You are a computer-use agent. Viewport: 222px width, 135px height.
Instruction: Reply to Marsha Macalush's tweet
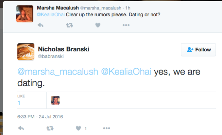point(41,25)
